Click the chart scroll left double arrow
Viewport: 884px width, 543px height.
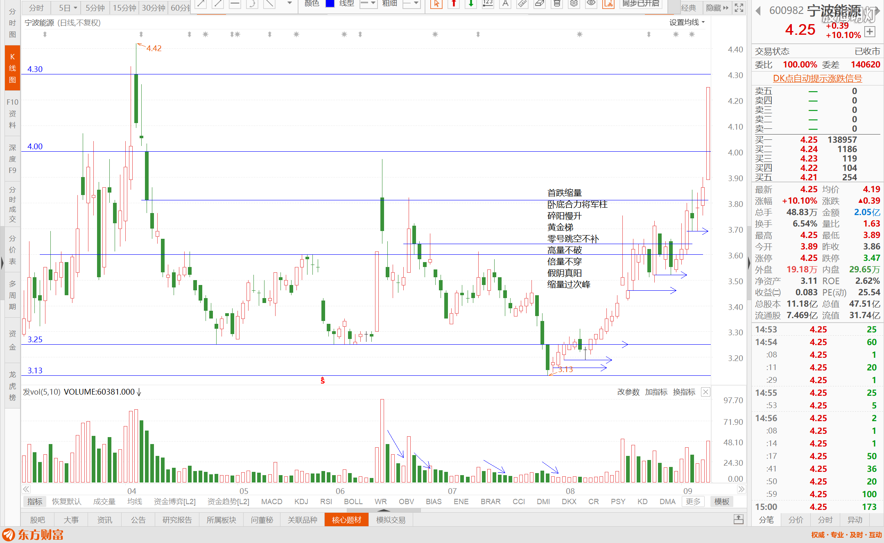[x=26, y=489]
